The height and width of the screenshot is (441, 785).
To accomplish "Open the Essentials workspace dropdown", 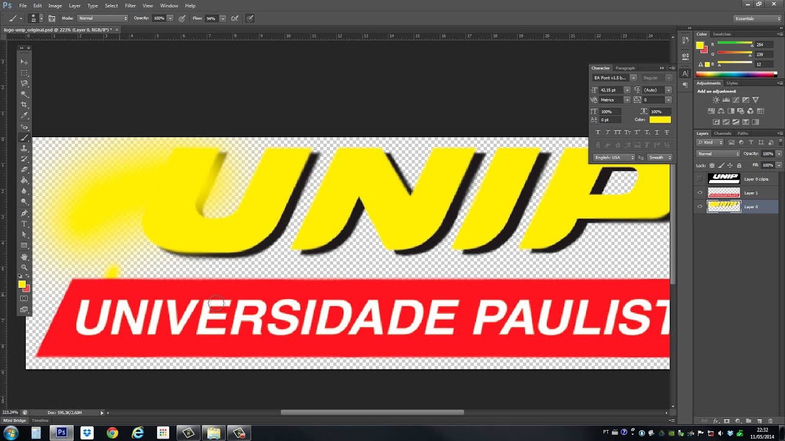I will (758, 18).
